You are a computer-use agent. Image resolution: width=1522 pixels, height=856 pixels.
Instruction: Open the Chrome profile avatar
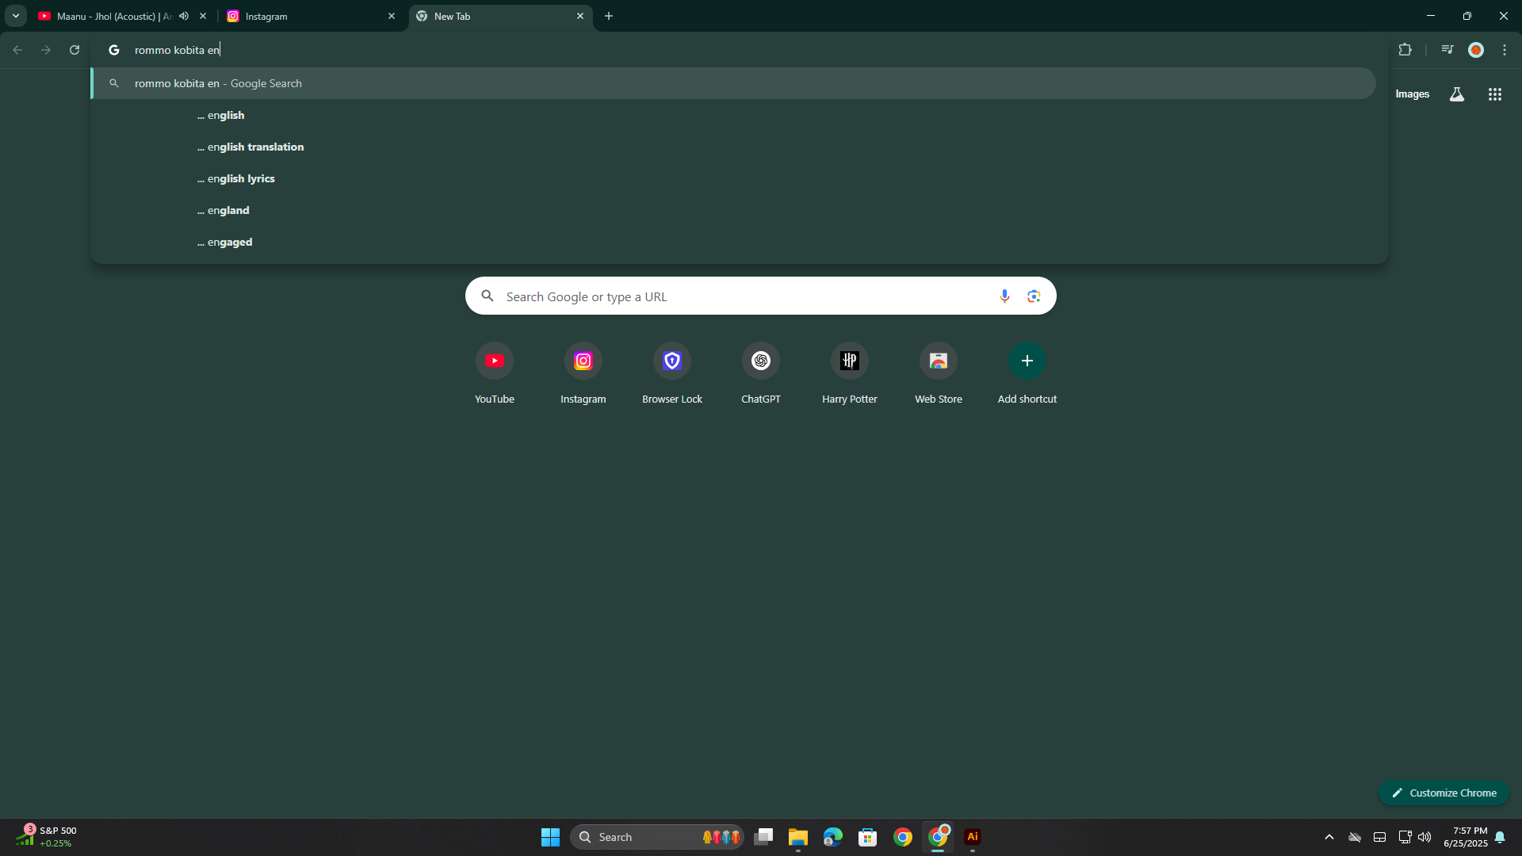click(x=1476, y=50)
